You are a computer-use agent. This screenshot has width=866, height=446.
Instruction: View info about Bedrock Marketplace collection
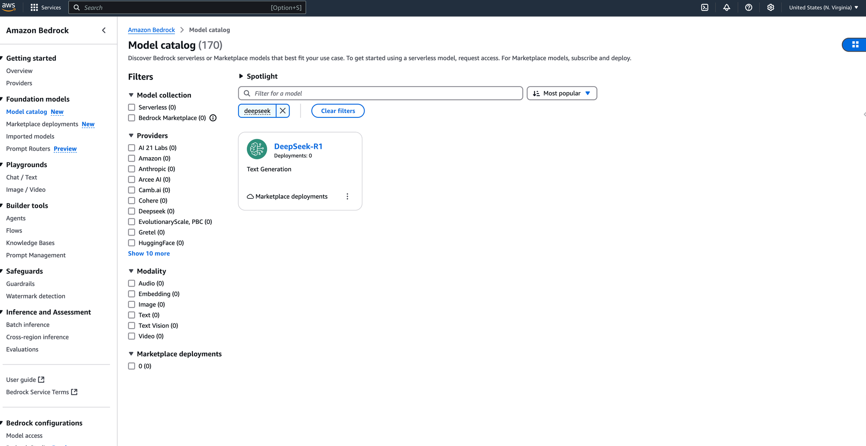(x=213, y=118)
